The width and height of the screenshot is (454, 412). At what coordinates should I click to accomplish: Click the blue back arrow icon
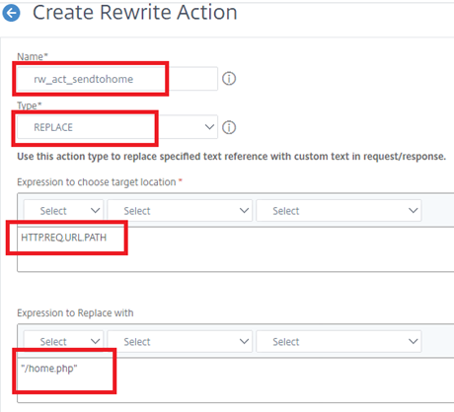11,13
